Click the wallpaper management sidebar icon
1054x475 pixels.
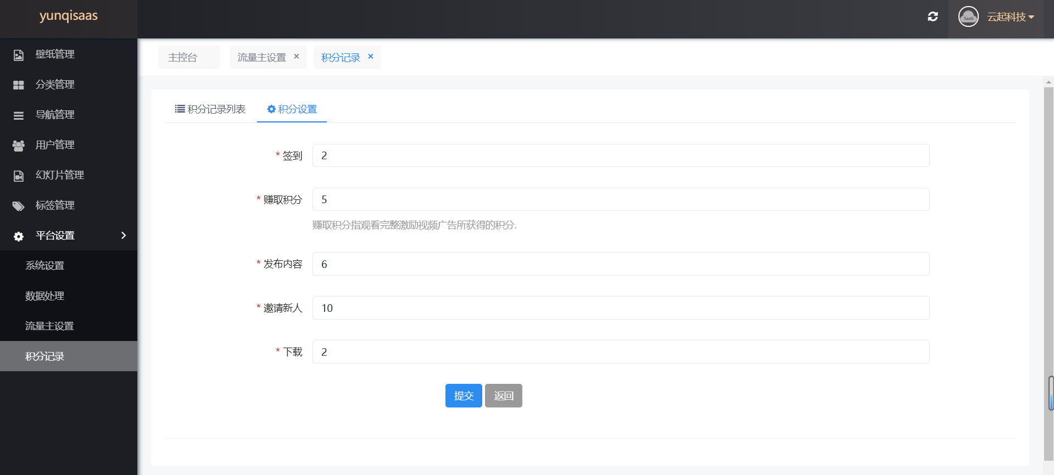pos(19,55)
